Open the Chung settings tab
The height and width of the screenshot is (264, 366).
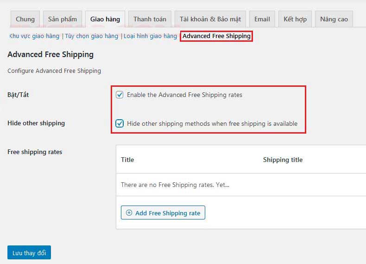[x=25, y=19]
